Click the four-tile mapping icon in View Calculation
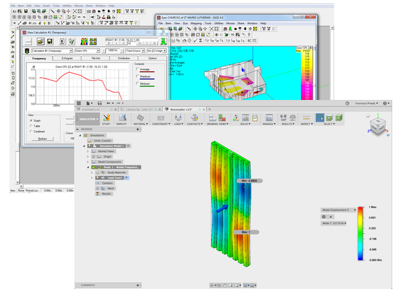This screenshot has width=401, height=293. [x=93, y=41]
